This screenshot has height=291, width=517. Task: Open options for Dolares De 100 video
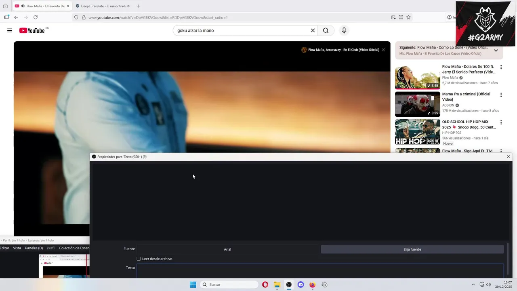click(501, 67)
